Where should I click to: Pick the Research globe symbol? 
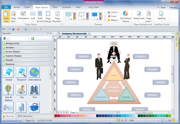(x=21, y=72)
